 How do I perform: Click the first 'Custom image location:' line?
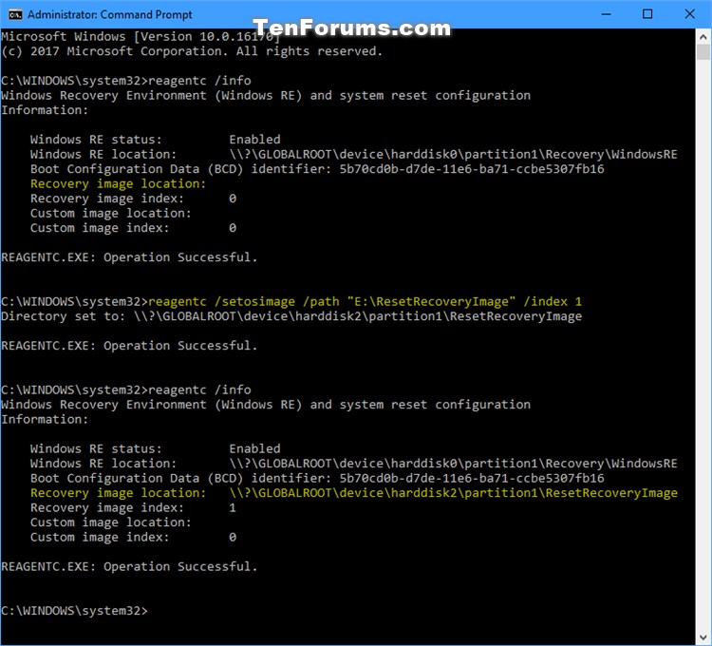point(111,213)
